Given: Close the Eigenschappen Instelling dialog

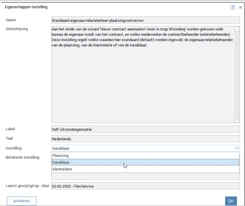Looking at the screenshot, I should pos(240,7).
